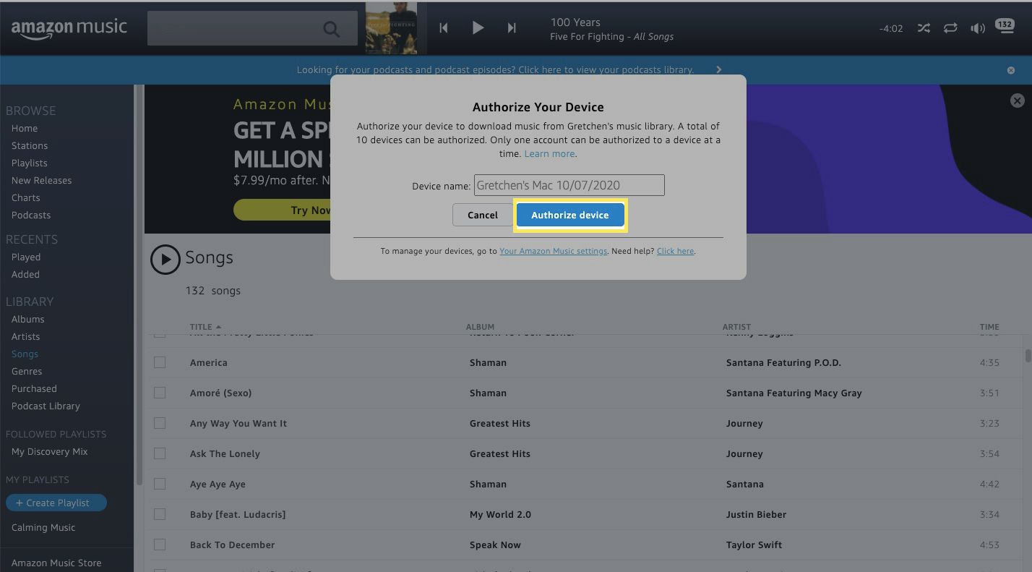This screenshot has height=572, width=1032.
Task: Select Songs in the Library
Action: tap(25, 354)
